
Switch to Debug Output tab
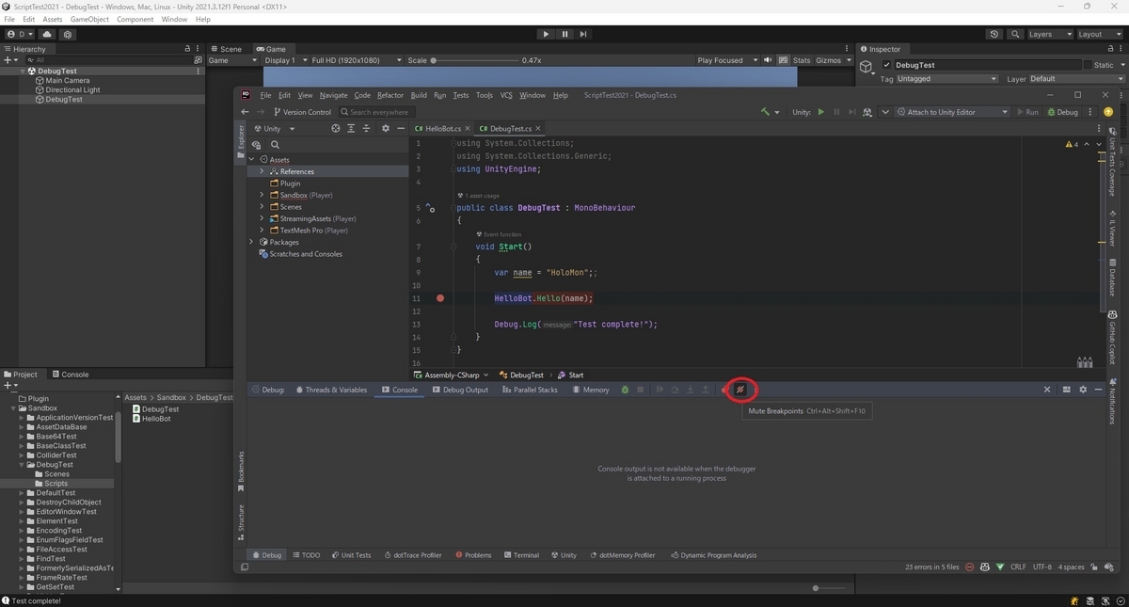pyautogui.click(x=460, y=390)
